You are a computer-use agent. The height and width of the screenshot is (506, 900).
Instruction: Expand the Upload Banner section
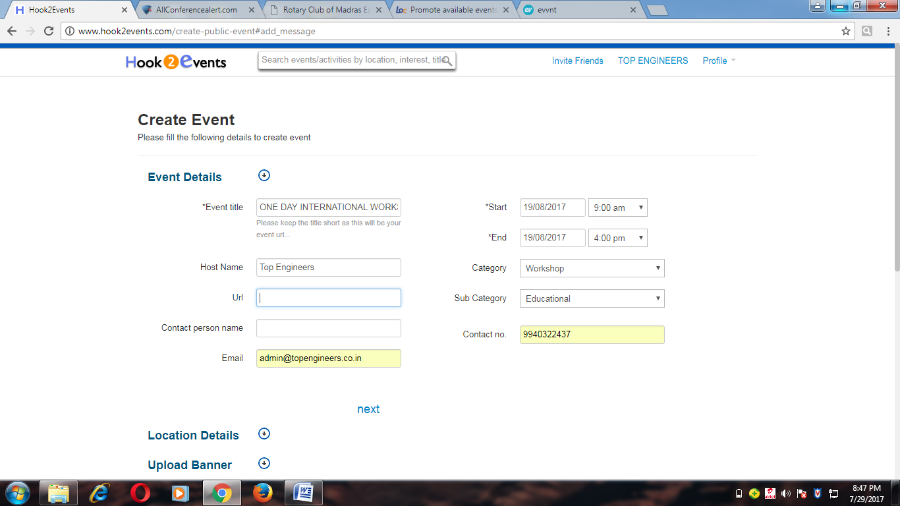(264, 463)
